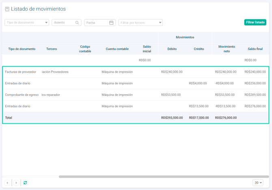Image resolution: width=272 pixels, height=190 pixels.
Task: Click the search magnifier in Asiento field
Action: coord(77,23)
